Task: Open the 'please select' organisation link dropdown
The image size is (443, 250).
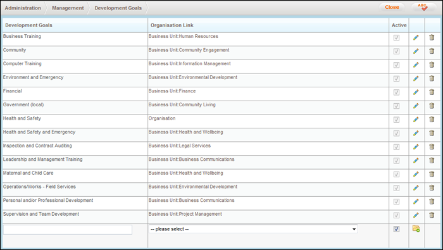Action: coord(253,229)
